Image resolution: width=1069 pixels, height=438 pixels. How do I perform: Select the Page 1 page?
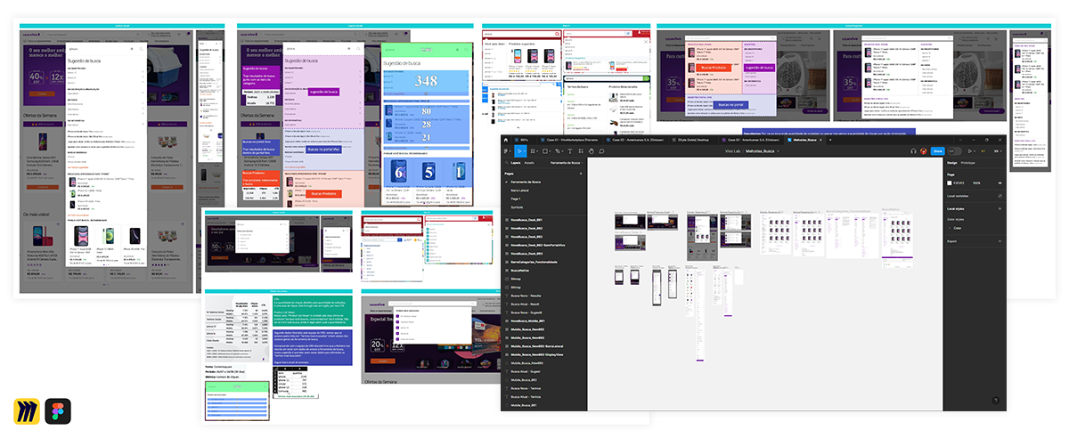515,199
